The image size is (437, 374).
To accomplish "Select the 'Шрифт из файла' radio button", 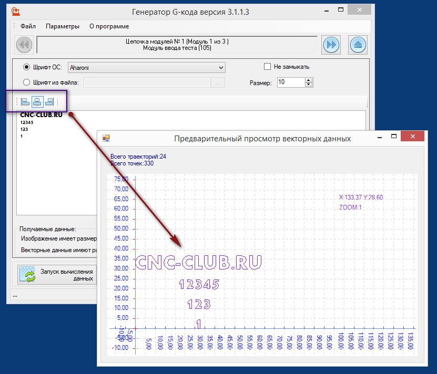I will pyautogui.click(x=26, y=82).
